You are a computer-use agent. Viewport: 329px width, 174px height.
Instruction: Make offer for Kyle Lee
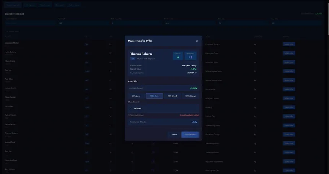[289, 71]
